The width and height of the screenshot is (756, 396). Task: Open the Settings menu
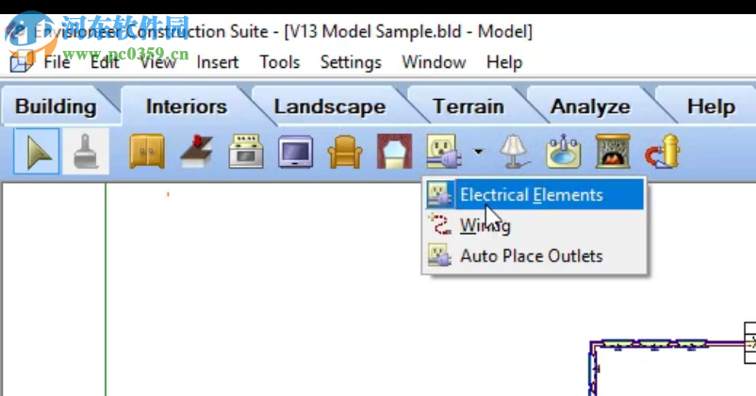(351, 61)
